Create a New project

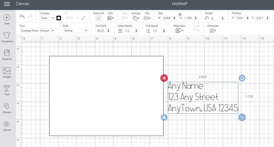pyautogui.click(x=7, y=20)
